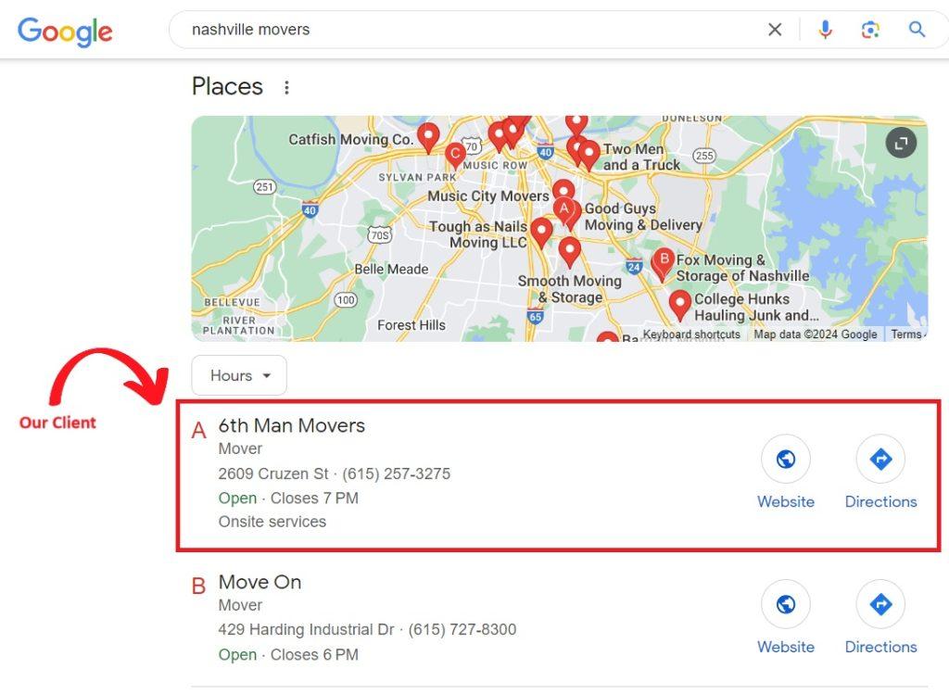Click the blue search magnifier icon
The image size is (949, 694).
[917, 30]
